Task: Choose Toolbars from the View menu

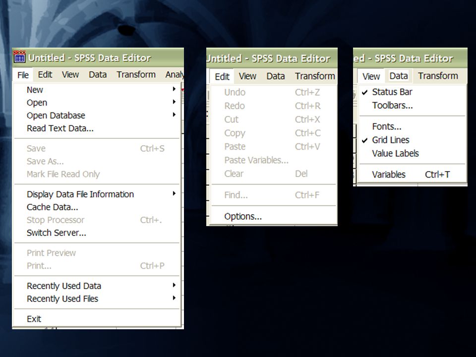Action: click(x=412, y=106)
